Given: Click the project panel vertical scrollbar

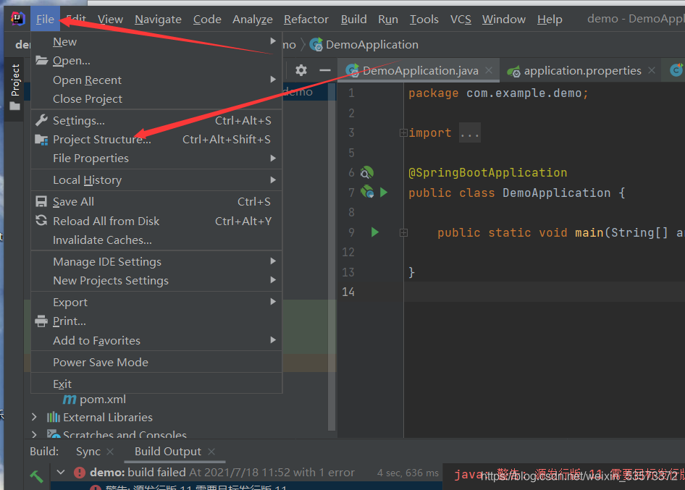Looking at the screenshot, I should [x=332, y=258].
